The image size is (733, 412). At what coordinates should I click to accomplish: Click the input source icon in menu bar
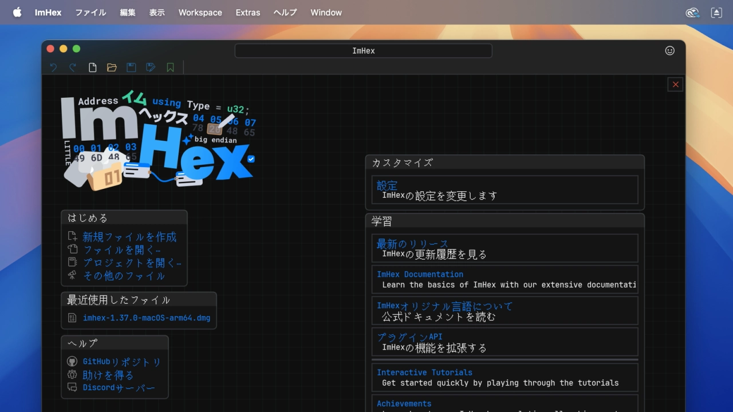[x=716, y=13]
